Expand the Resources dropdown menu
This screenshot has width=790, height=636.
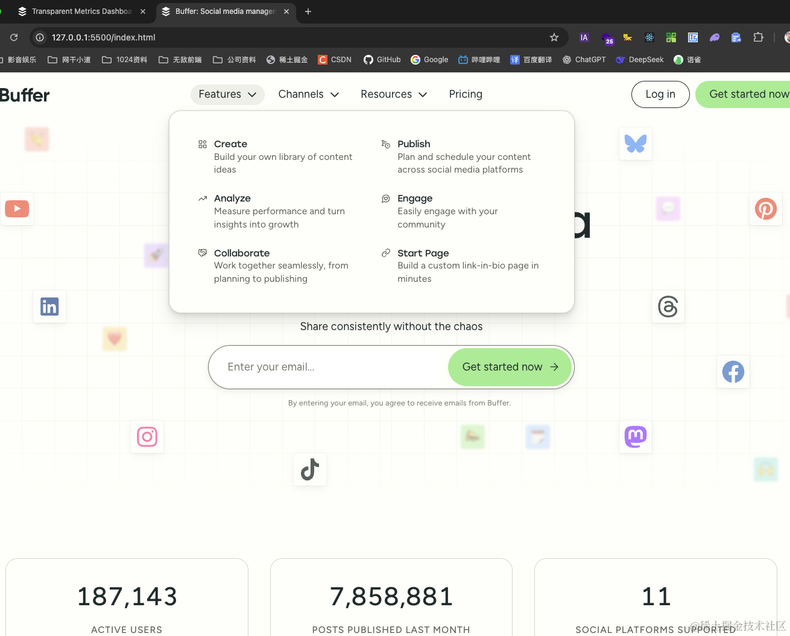point(393,94)
